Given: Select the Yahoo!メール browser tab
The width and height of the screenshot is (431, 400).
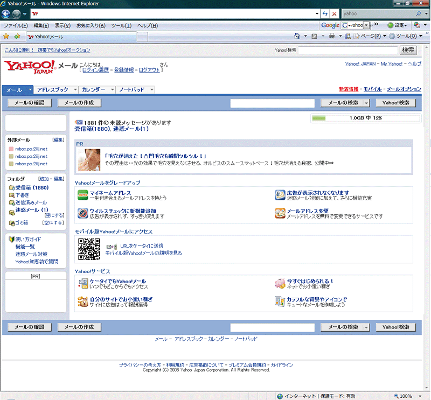Looking at the screenshot, I should point(81,37).
